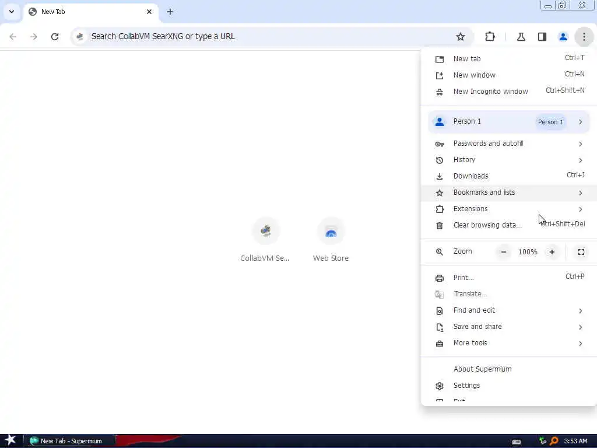Click the Person 1 badge chip
597x448 pixels.
tap(550, 122)
